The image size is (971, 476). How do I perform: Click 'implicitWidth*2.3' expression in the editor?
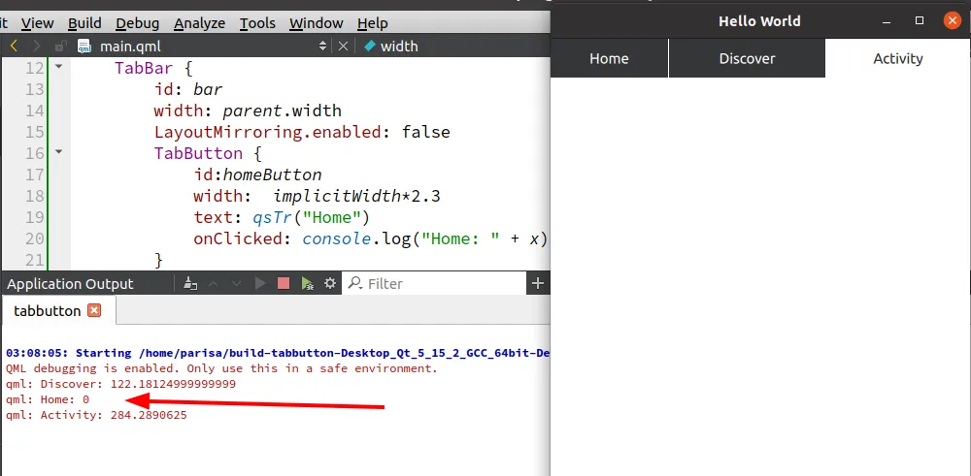(x=356, y=196)
